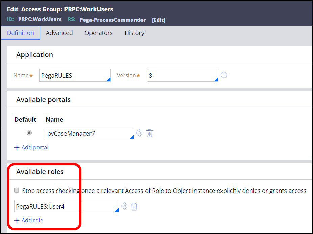Select pyCaseManager7 as the default portal
Image resolution: width=313 pixels, height=234 pixels.
29,133
